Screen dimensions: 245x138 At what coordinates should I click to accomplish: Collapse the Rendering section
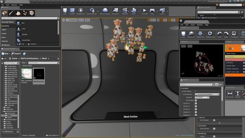198,134
